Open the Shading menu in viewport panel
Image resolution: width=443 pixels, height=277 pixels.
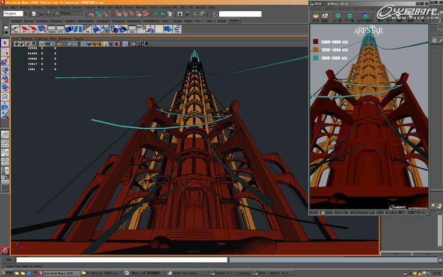(x=27, y=38)
